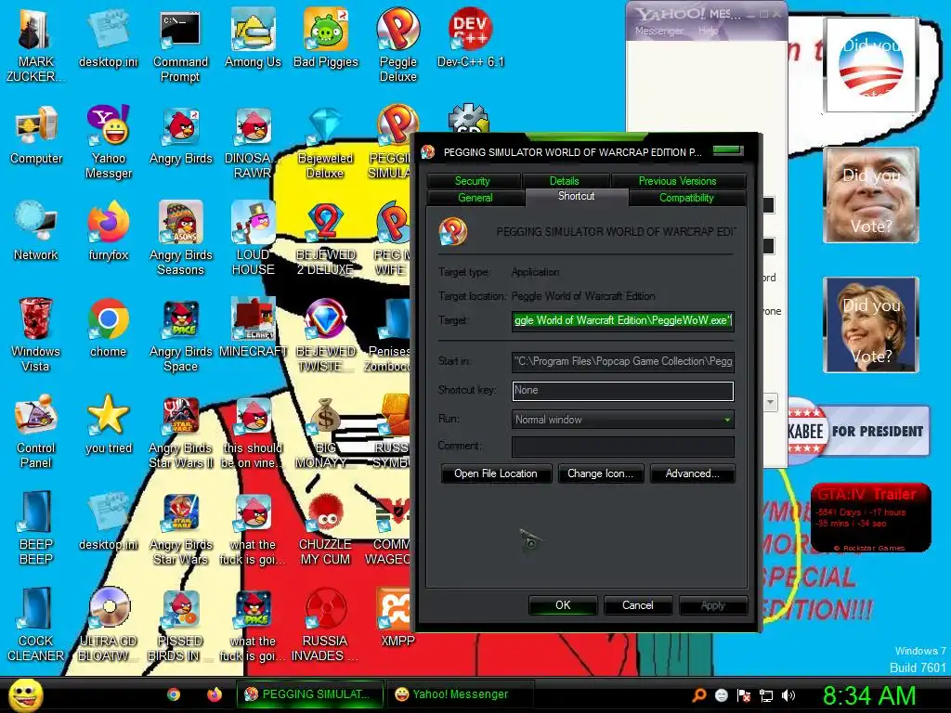Select the Peggle Deluxe desktop icon
951x713 pixels.
(x=397, y=46)
